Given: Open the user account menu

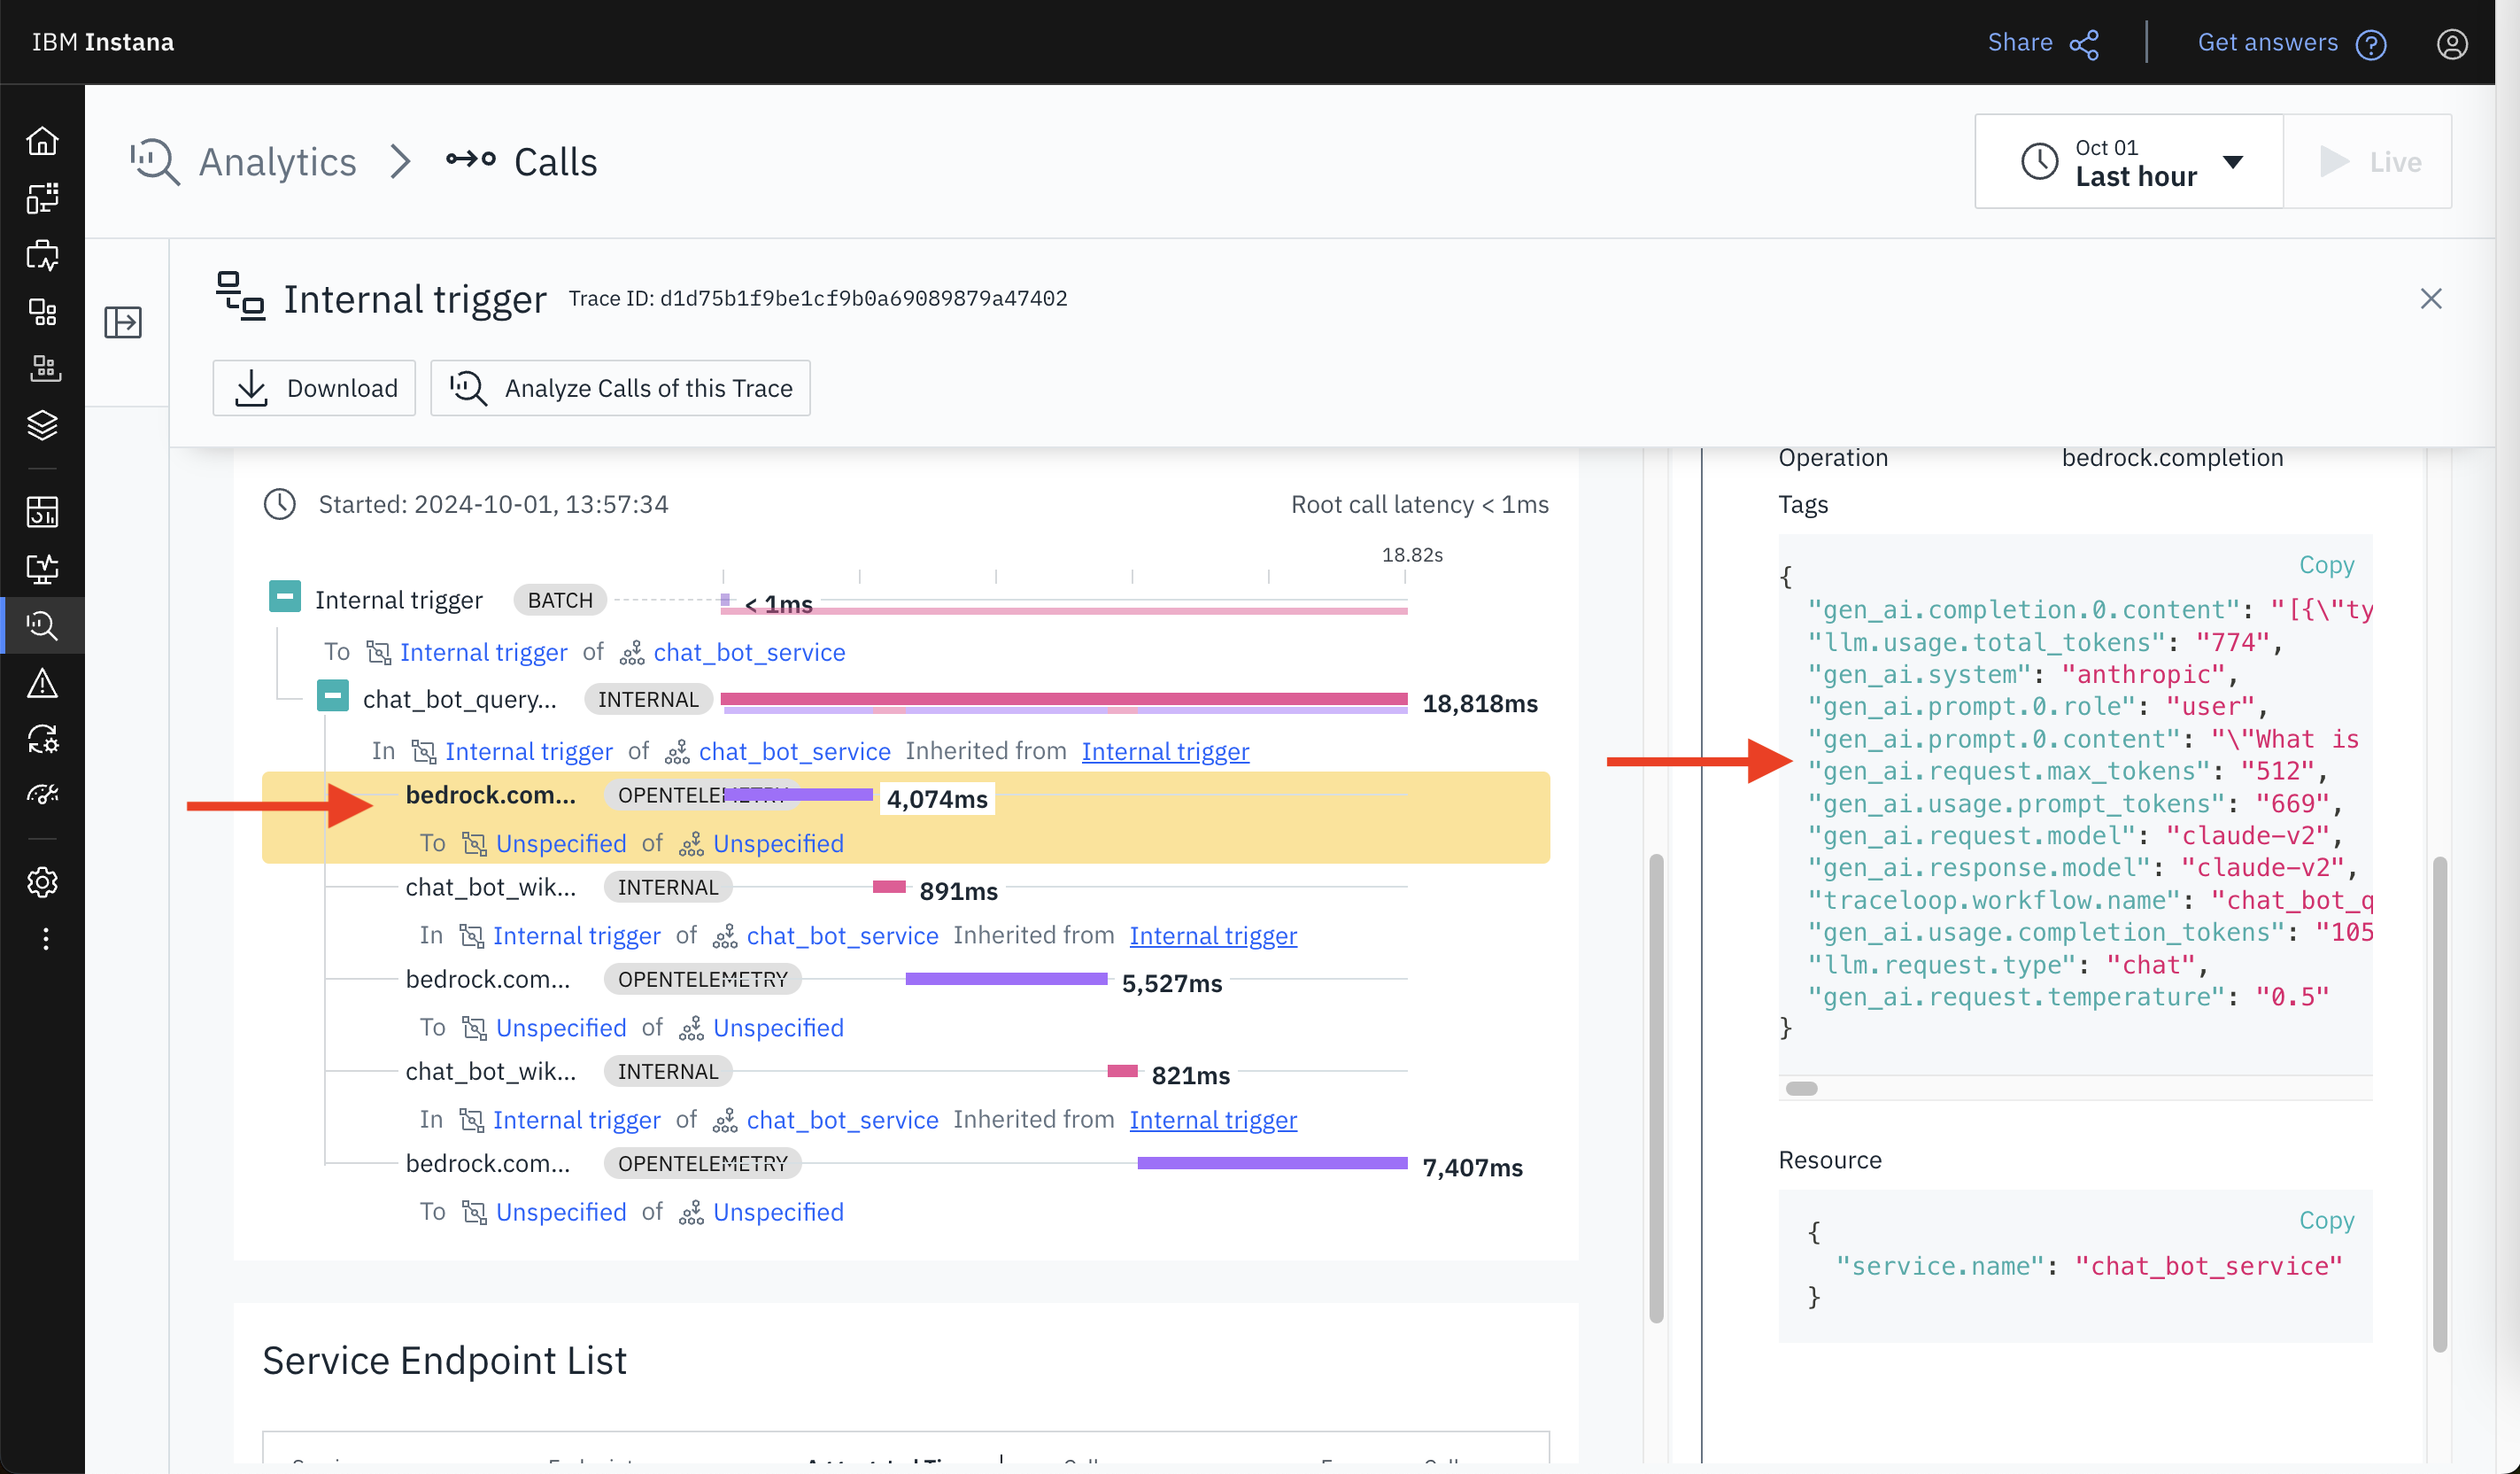Looking at the screenshot, I should coord(2452,42).
